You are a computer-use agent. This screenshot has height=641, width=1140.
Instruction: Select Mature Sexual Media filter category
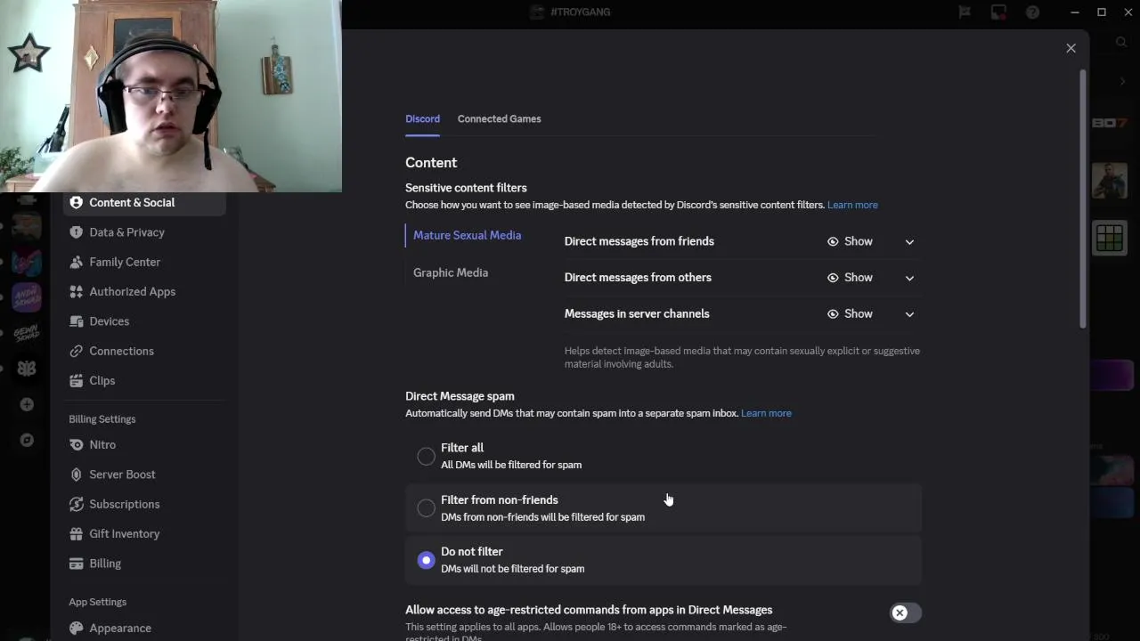pyautogui.click(x=468, y=235)
